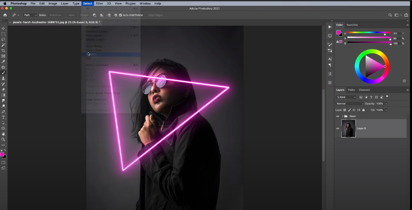Click the Home icon in the options bar
The width and height of the screenshot is (412, 210).
5,15
